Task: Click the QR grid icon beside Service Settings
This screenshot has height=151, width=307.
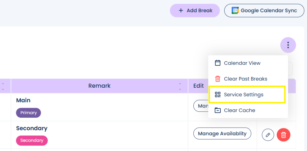Action: 218,95
